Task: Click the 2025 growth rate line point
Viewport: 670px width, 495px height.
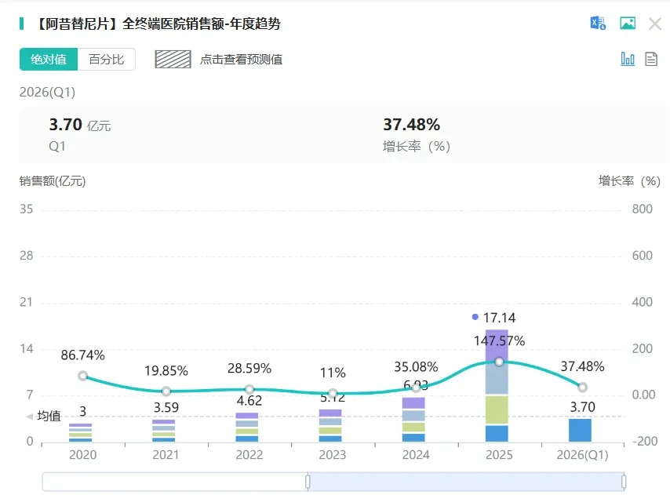Action: (x=499, y=362)
